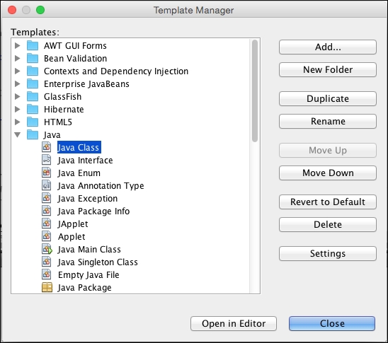This screenshot has width=388, height=343.
Task: Select the Java Package Info template
Action: tap(93, 211)
